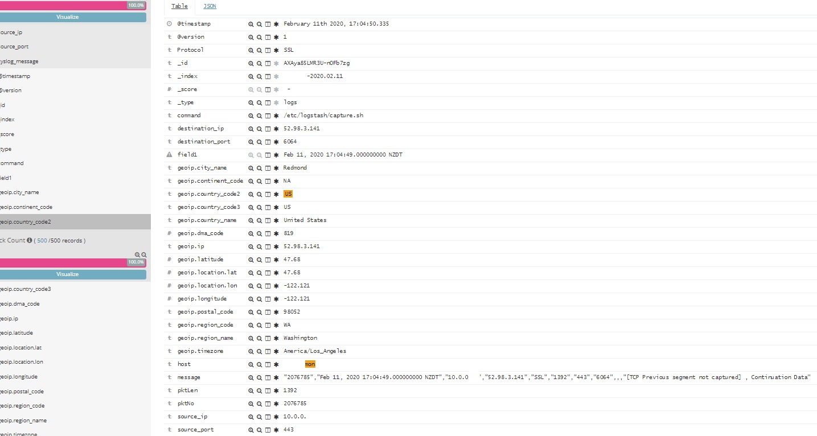Filter out the destination_ip value
This screenshot has width=817, height=436.
259,129
